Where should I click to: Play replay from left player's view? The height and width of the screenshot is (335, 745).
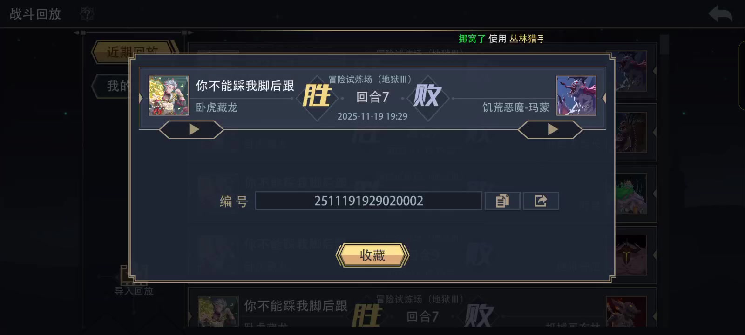191,129
